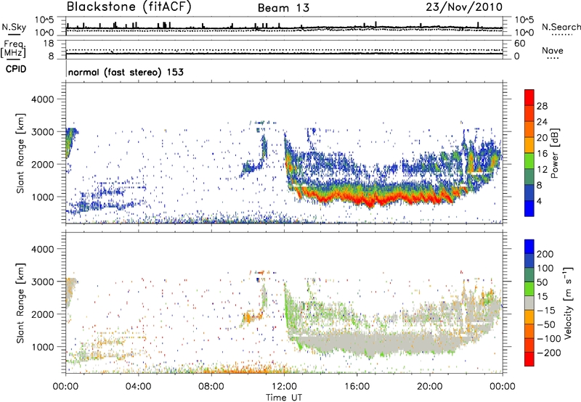Screen dimensions: 581x402
Task: Click the blue bottom of power colorbar
Action: click(x=529, y=209)
